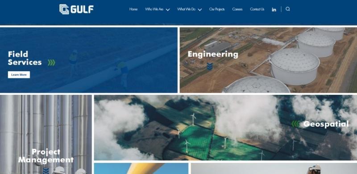Expand the Who We Are chevron

[168, 9]
